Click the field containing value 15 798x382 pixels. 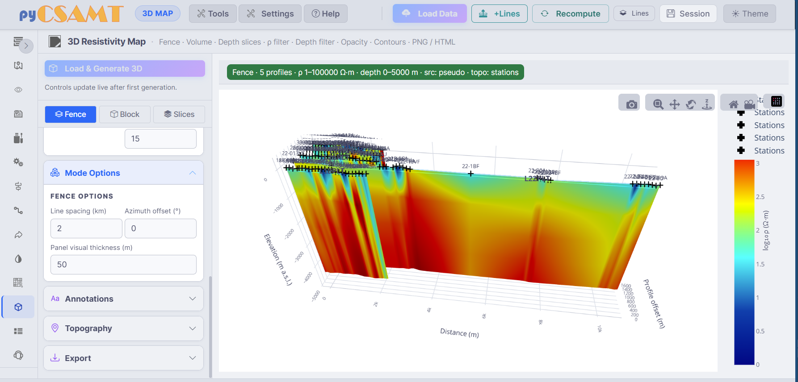(x=160, y=139)
